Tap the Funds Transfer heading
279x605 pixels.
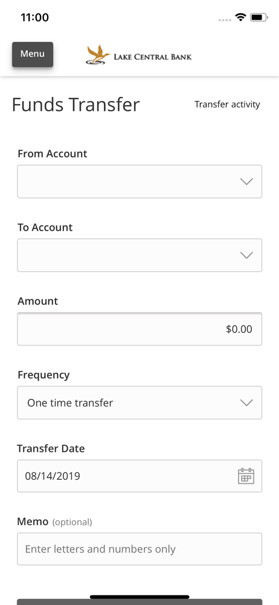click(x=75, y=105)
